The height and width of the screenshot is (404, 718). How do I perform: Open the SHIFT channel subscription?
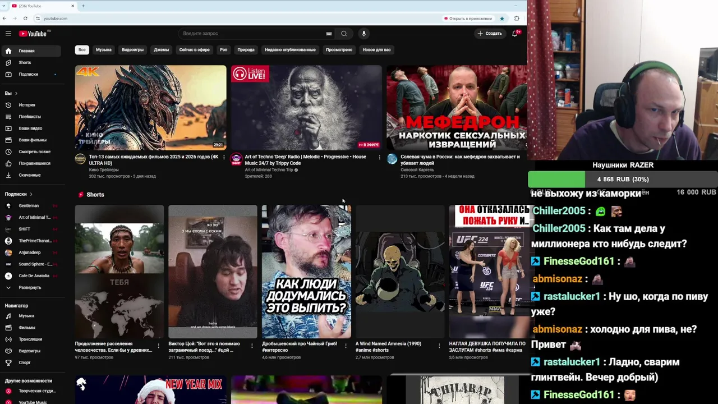pos(30,229)
